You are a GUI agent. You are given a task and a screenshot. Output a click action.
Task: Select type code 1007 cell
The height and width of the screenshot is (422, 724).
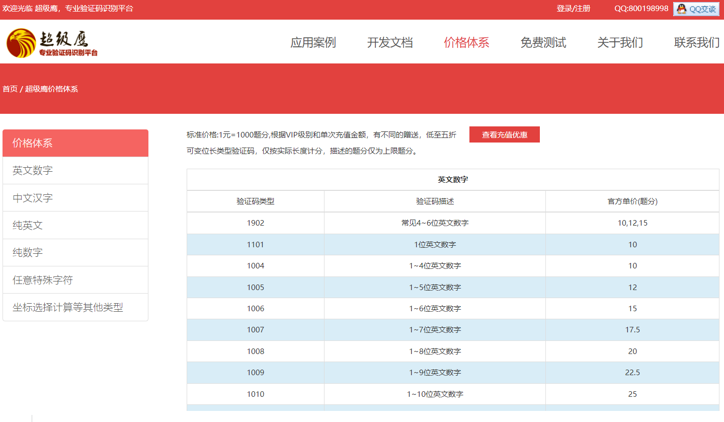[x=256, y=330]
